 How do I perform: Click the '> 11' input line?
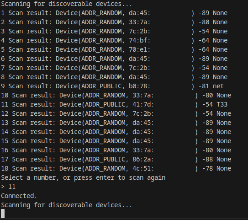[x=8, y=187]
